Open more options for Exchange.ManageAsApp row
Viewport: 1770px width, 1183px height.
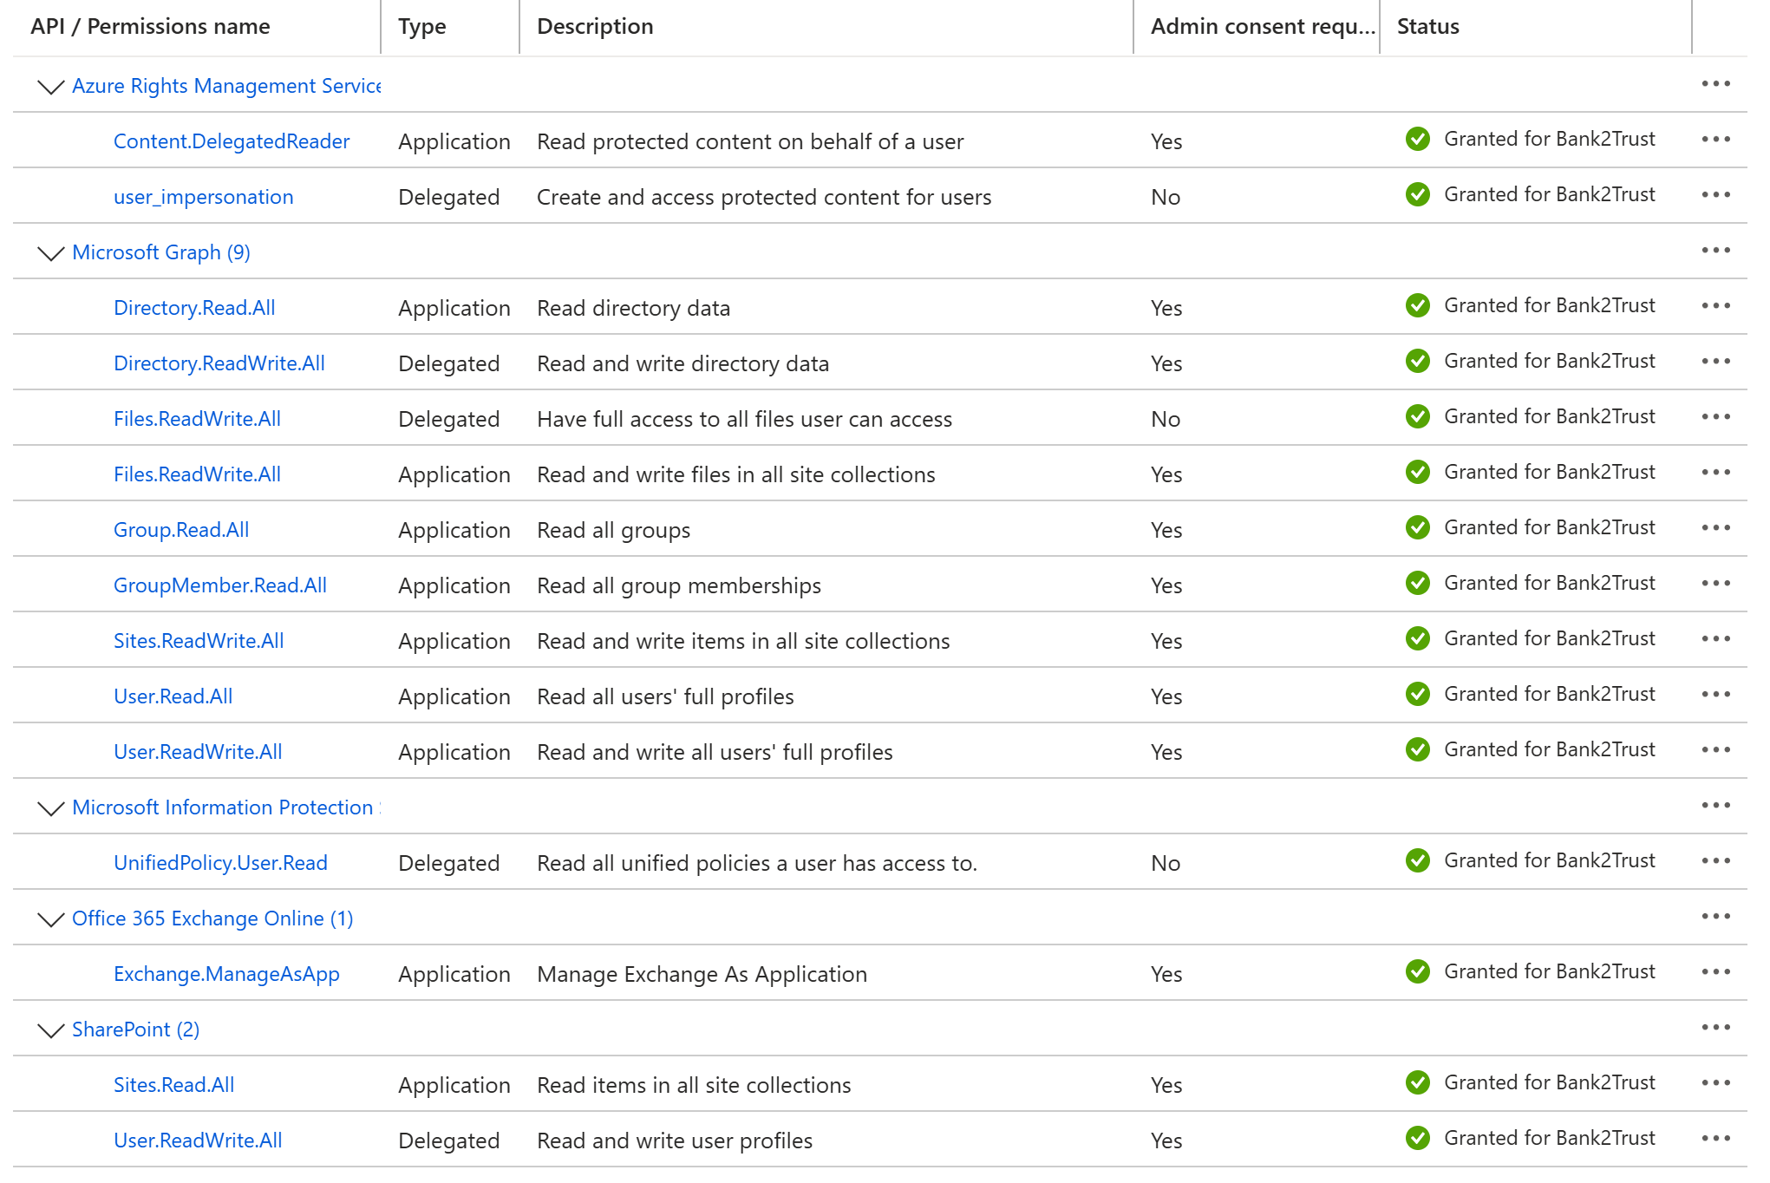pyautogui.click(x=1715, y=972)
